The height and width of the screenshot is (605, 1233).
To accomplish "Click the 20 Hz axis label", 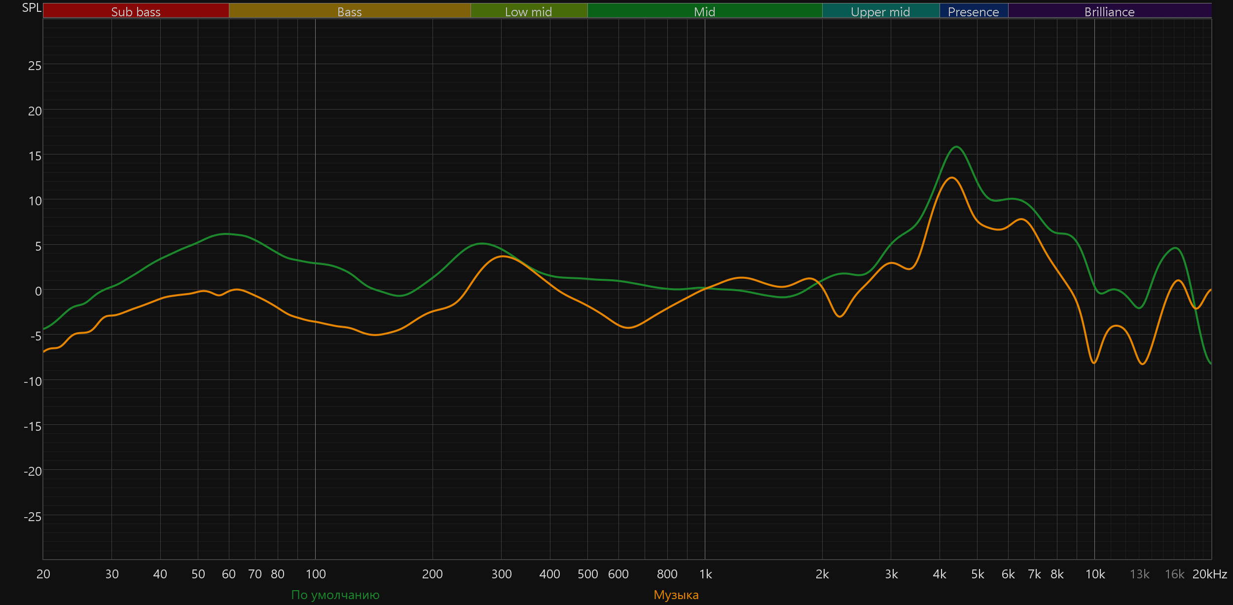I will (43, 574).
